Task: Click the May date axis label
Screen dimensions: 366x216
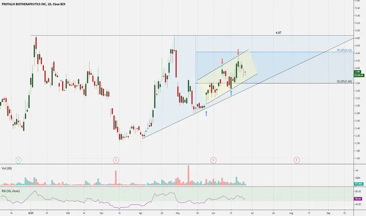Action: (178, 213)
